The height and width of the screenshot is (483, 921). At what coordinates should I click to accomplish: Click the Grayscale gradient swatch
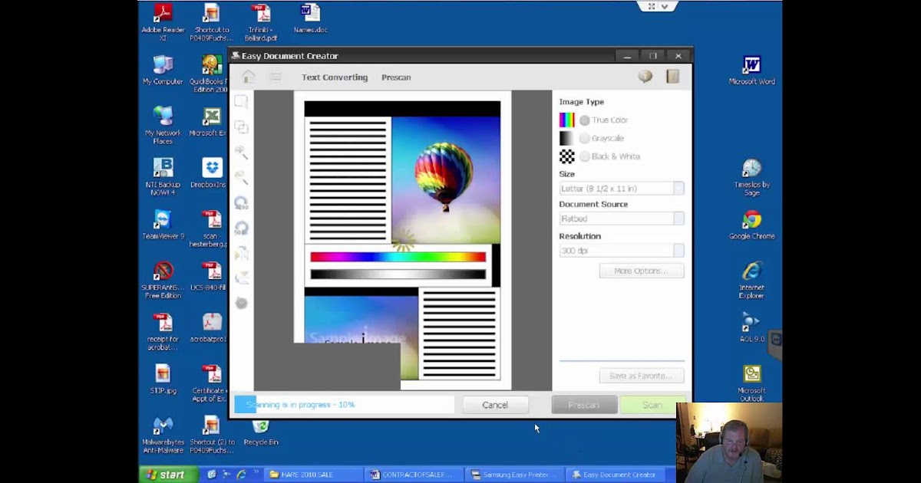(x=566, y=138)
